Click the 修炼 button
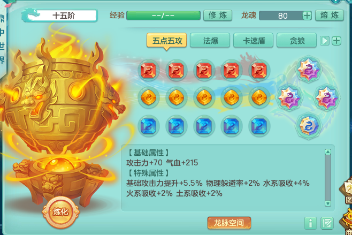Viewport: 352px width, 235px height. point(218,16)
